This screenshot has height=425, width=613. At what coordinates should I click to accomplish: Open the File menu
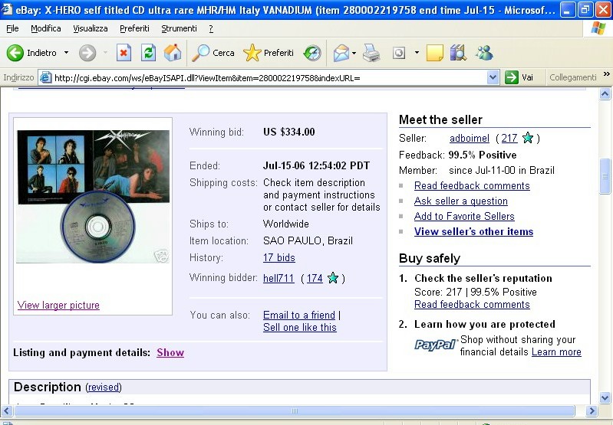[12, 28]
